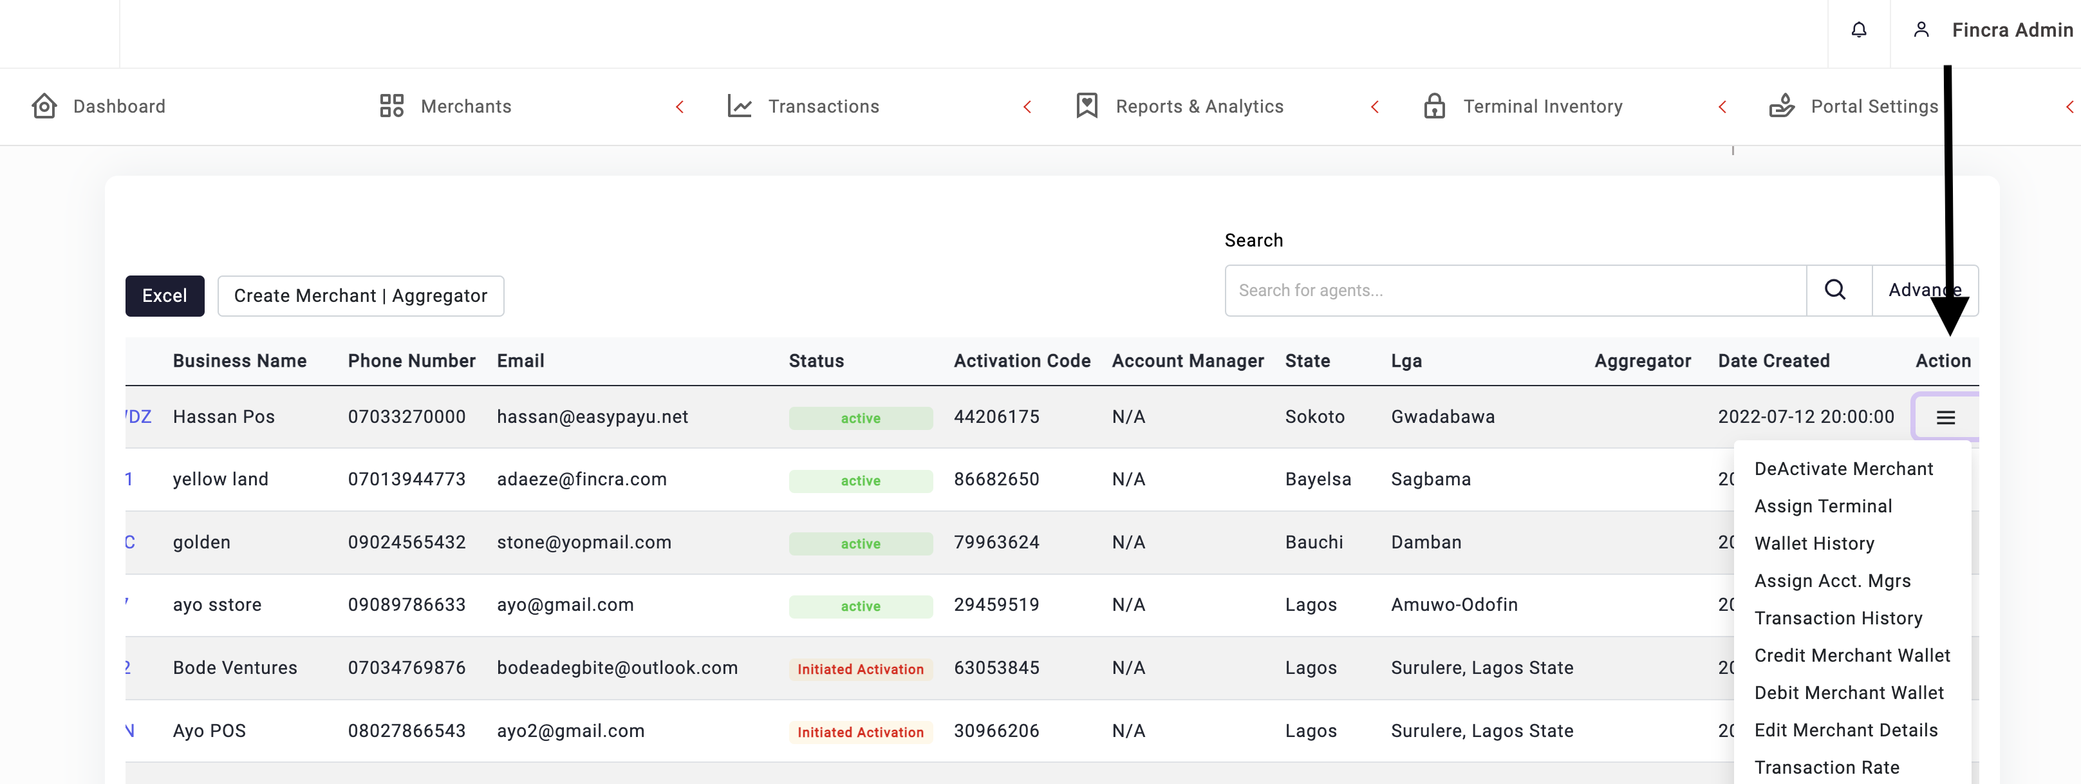
Task: Click the Bode Ventures business name
Action: [x=235, y=667]
